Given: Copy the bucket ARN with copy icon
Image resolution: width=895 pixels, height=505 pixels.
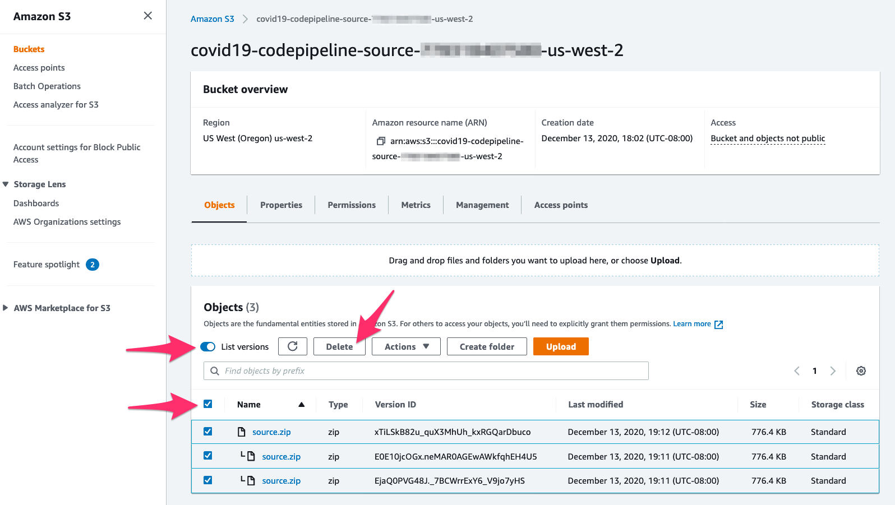Looking at the screenshot, I should click(x=381, y=141).
